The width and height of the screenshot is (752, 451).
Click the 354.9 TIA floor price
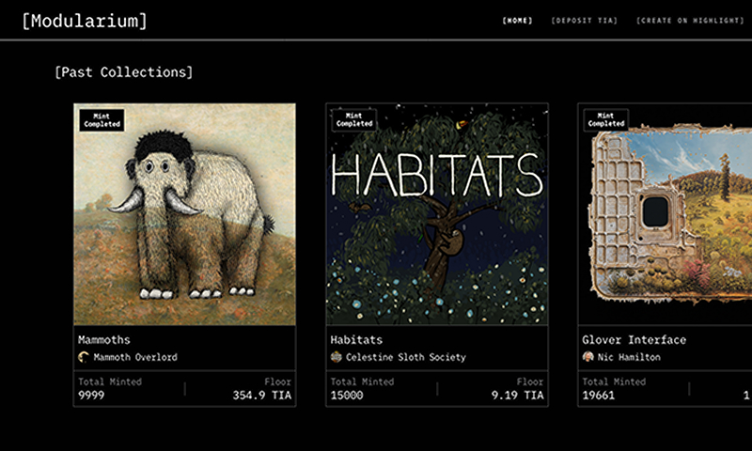coord(262,396)
